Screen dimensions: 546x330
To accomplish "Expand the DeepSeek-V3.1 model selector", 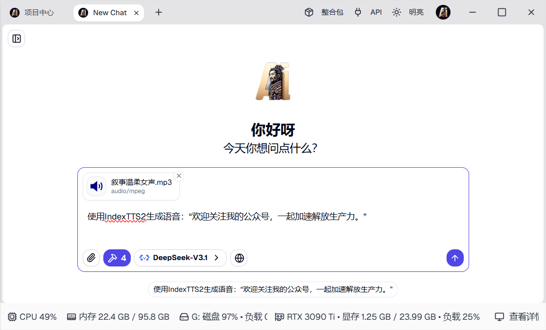I will pos(180,258).
